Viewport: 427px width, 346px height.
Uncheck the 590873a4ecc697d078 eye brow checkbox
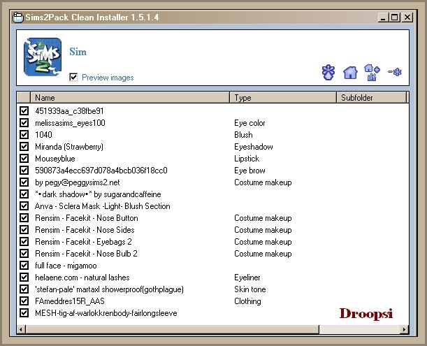(24, 171)
